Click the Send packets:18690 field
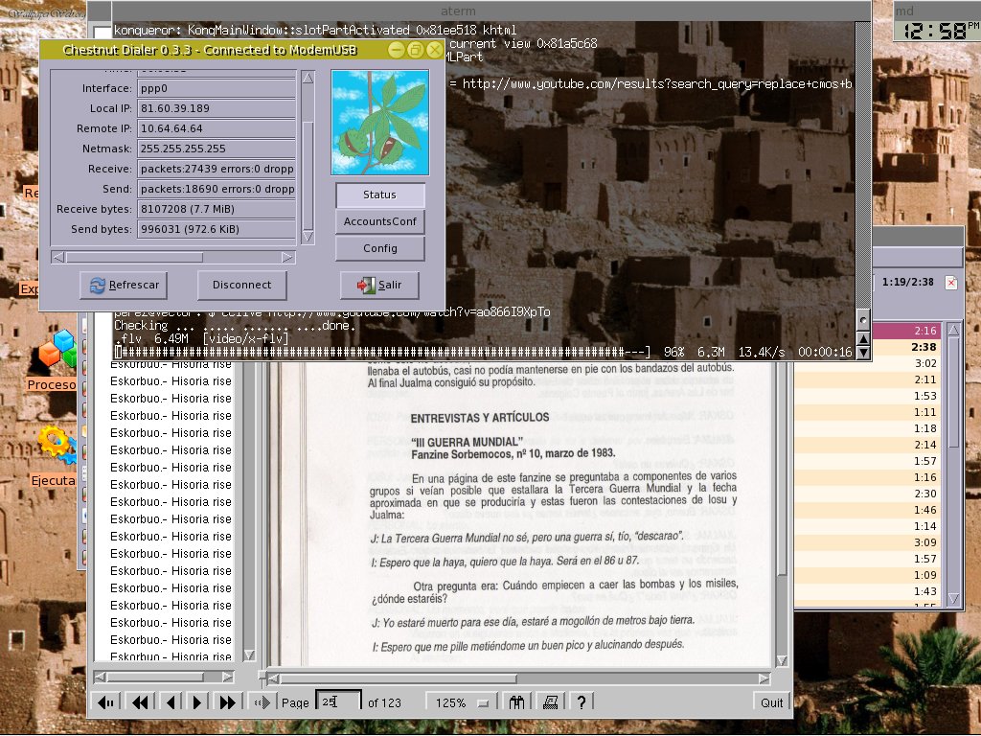Screen dimensions: 981x736 click(217, 189)
